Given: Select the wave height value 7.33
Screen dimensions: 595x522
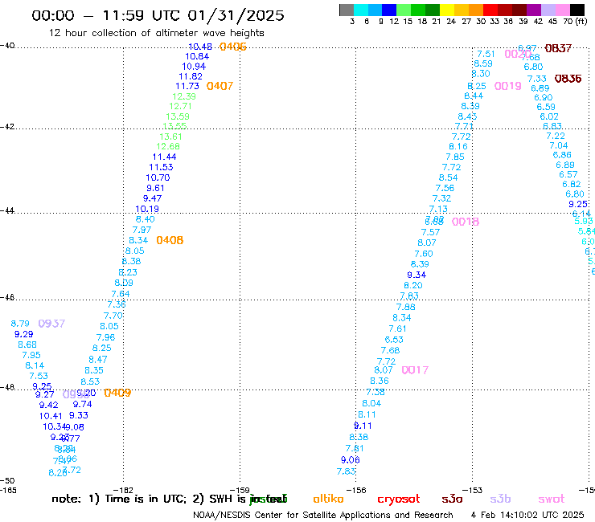Looking at the screenshot, I should [x=537, y=79].
